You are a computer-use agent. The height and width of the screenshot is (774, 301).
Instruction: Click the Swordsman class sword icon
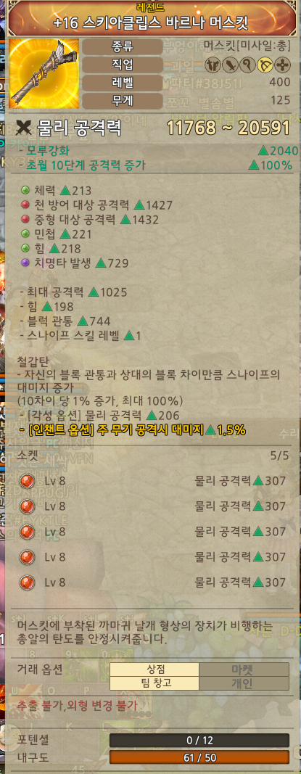point(231,65)
